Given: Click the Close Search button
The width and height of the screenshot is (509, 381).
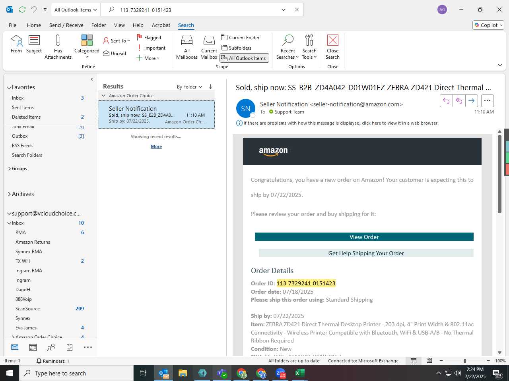Looking at the screenshot, I should click(x=332, y=47).
